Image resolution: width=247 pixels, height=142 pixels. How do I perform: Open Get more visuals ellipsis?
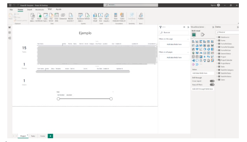(201, 64)
